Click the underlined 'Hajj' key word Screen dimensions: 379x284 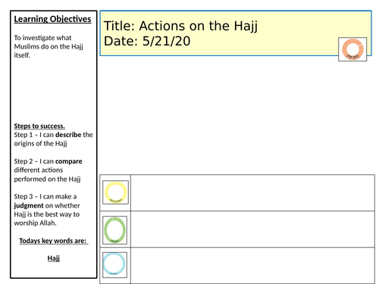tap(54, 258)
